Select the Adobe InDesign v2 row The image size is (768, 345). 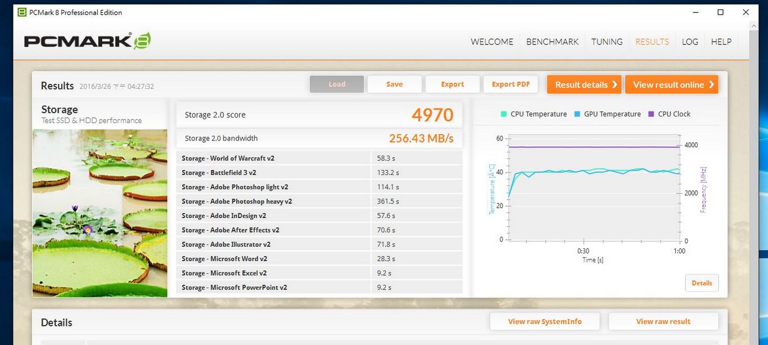pos(319,216)
